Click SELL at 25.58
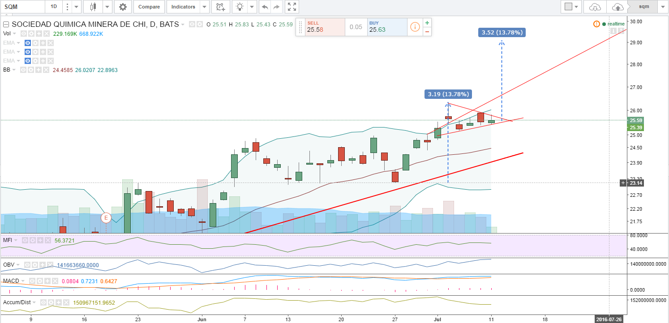Screen dimensions: 669x323 pyautogui.click(x=325, y=27)
